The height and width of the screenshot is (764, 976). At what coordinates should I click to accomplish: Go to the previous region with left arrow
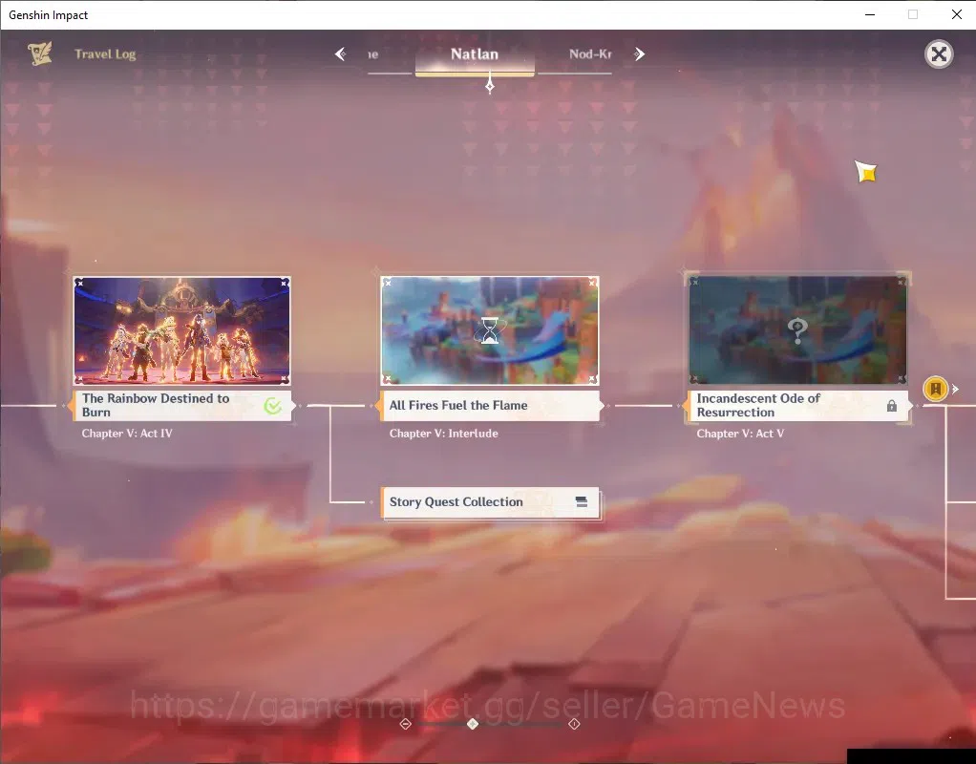(341, 54)
